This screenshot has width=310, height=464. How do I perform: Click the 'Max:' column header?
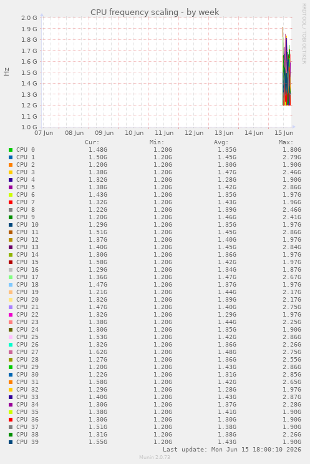tap(286, 142)
